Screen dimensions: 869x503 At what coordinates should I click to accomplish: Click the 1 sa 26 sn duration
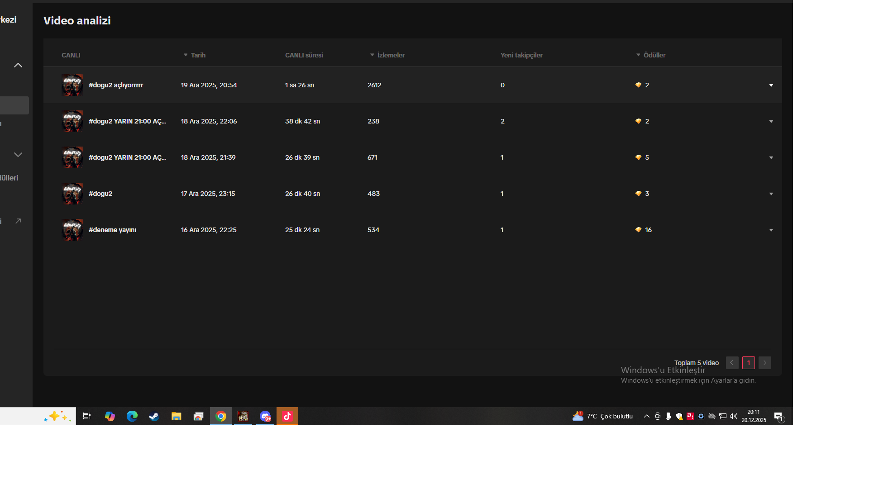[299, 85]
